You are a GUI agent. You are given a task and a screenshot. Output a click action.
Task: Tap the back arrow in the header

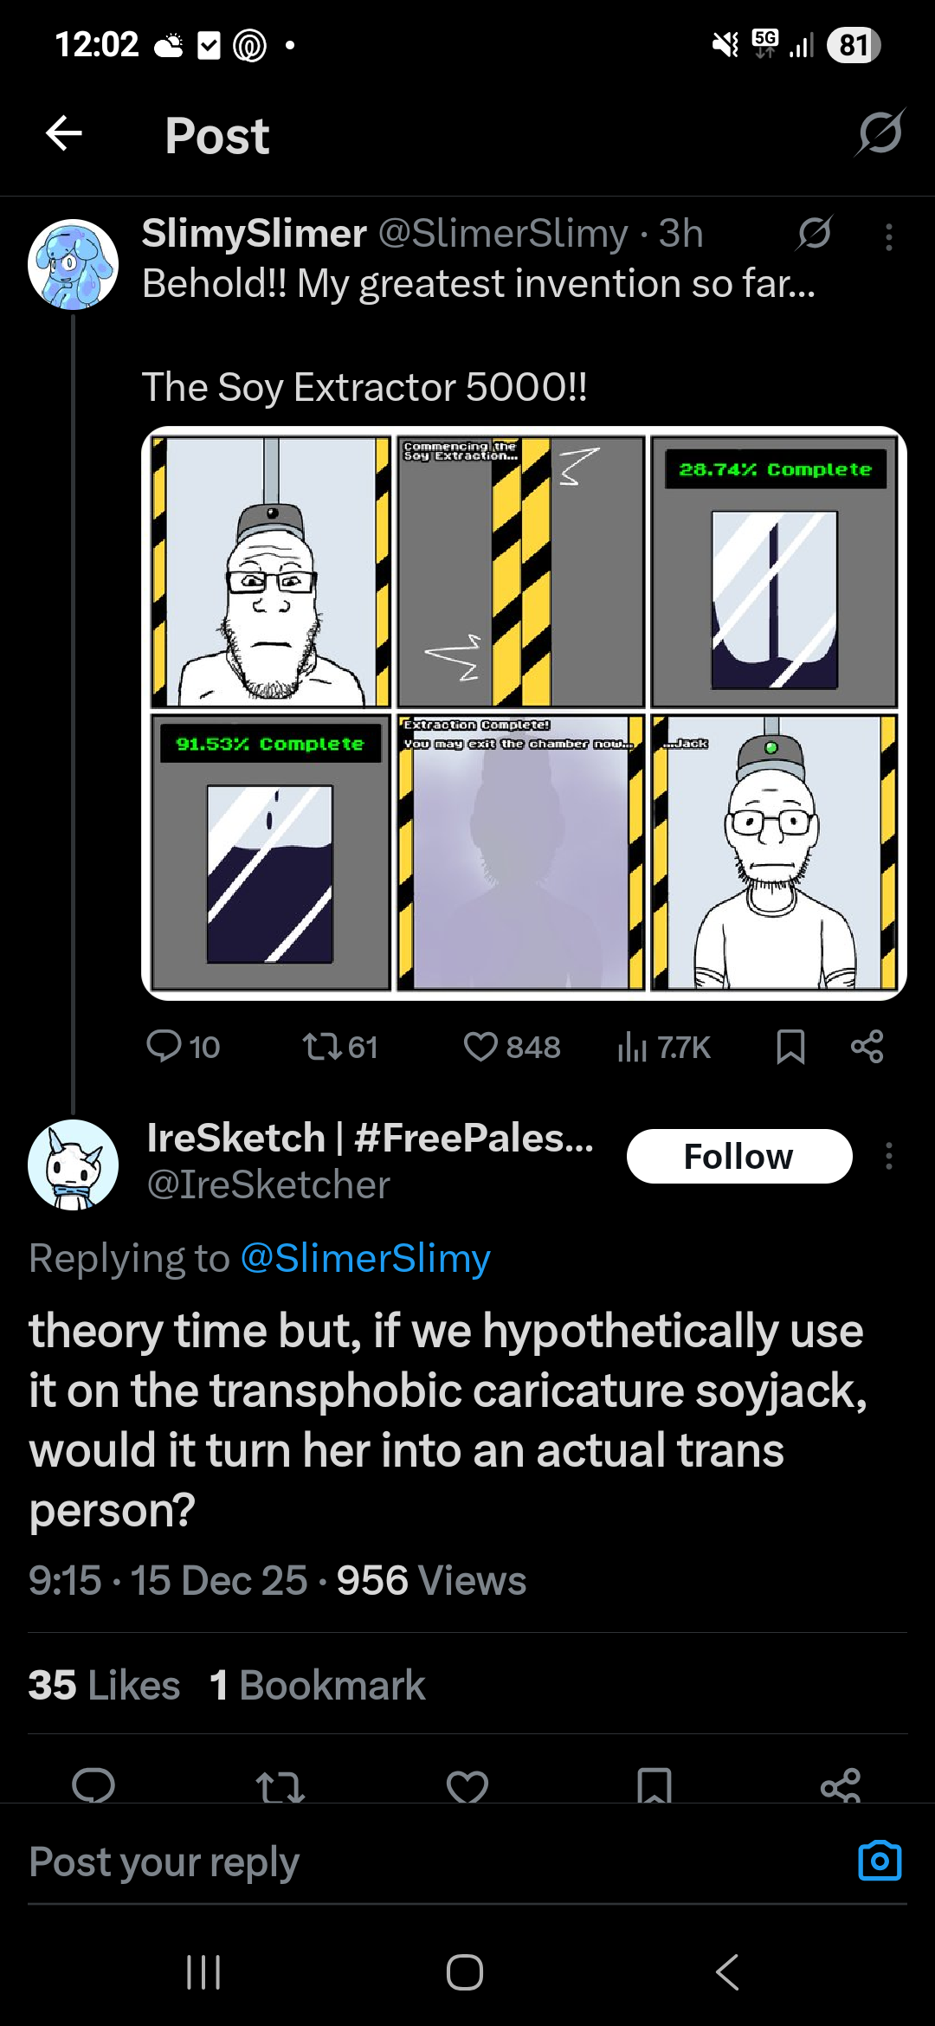click(64, 133)
